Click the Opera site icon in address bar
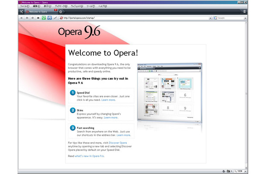This screenshot has height=174, width=266. pos(61,18)
